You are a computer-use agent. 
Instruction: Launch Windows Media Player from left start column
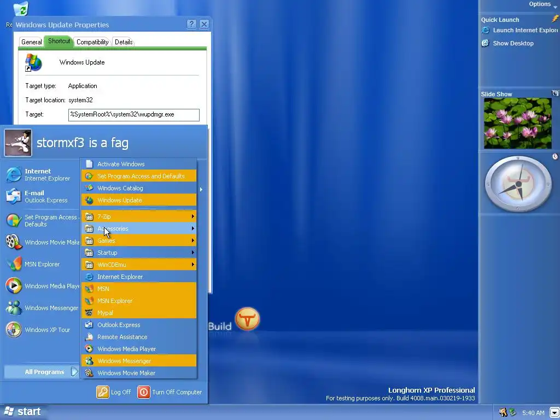pos(42,286)
